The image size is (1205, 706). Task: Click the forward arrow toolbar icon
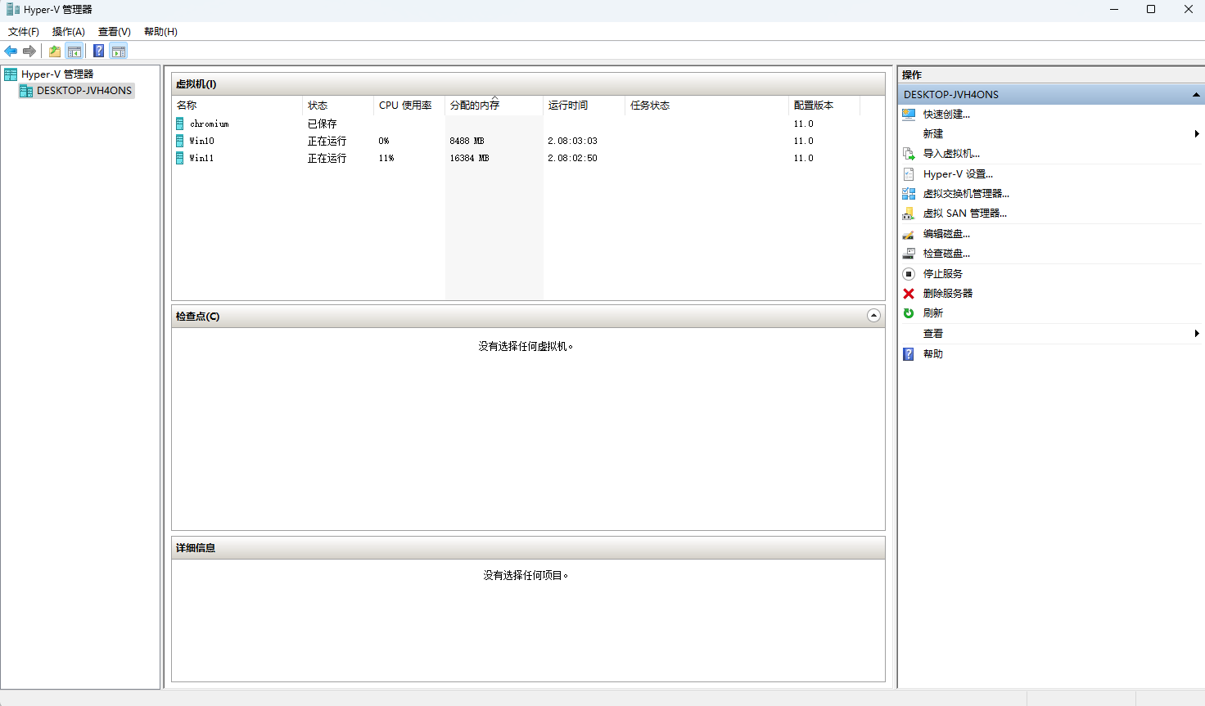coord(29,51)
